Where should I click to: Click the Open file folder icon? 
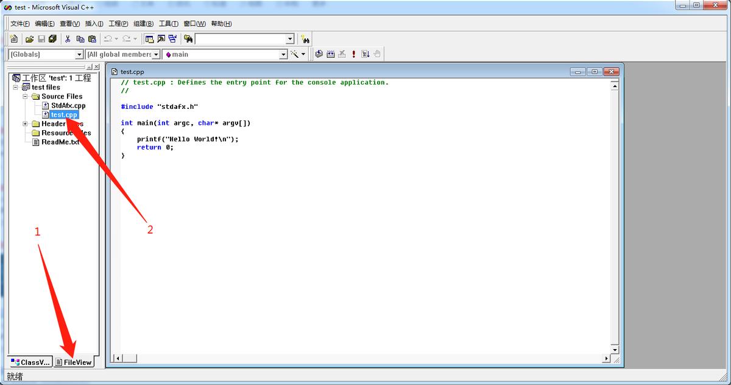click(x=29, y=39)
